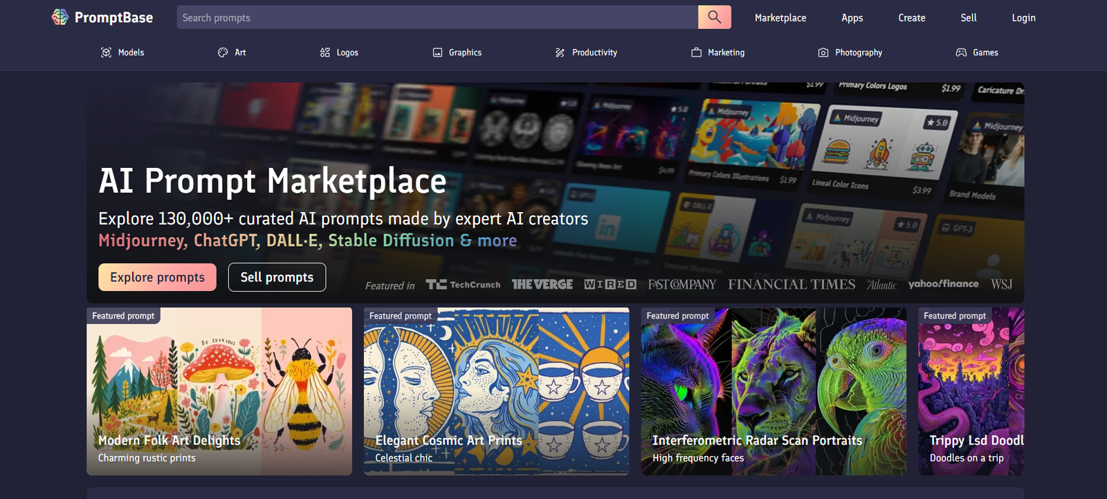Open the Apps menu item
1107x499 pixels.
tap(852, 18)
